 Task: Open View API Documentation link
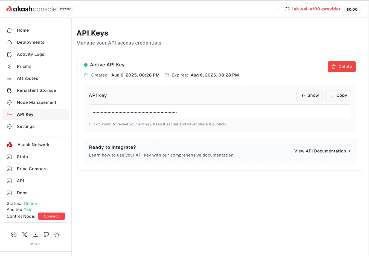click(322, 151)
